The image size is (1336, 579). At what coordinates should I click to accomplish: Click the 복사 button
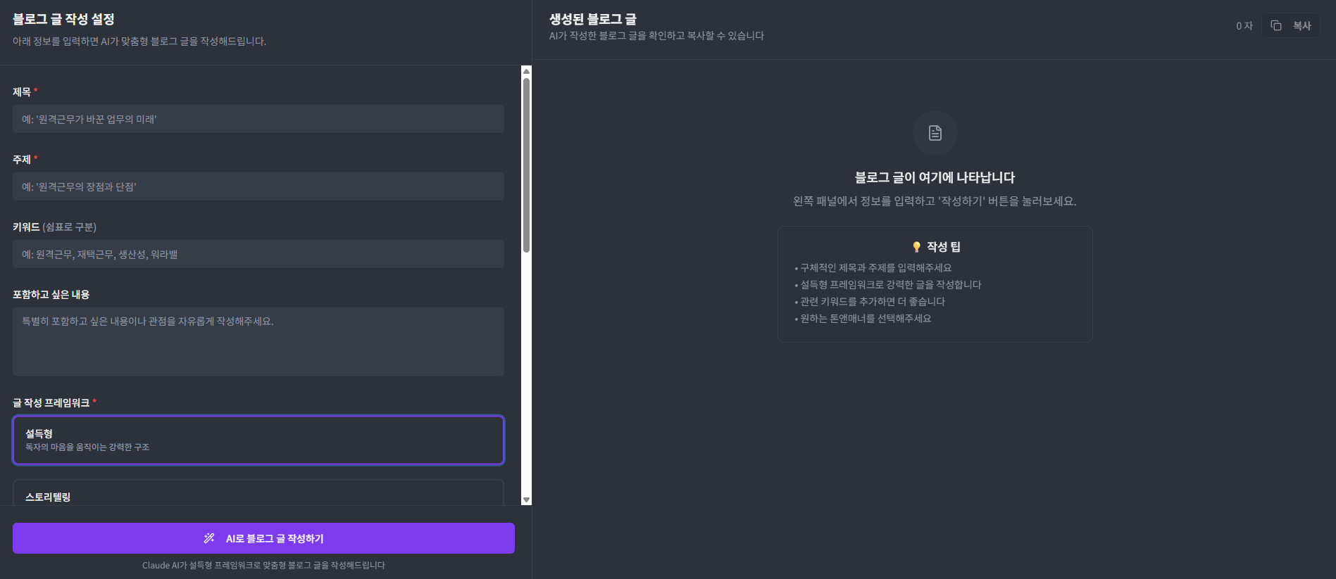point(1290,25)
